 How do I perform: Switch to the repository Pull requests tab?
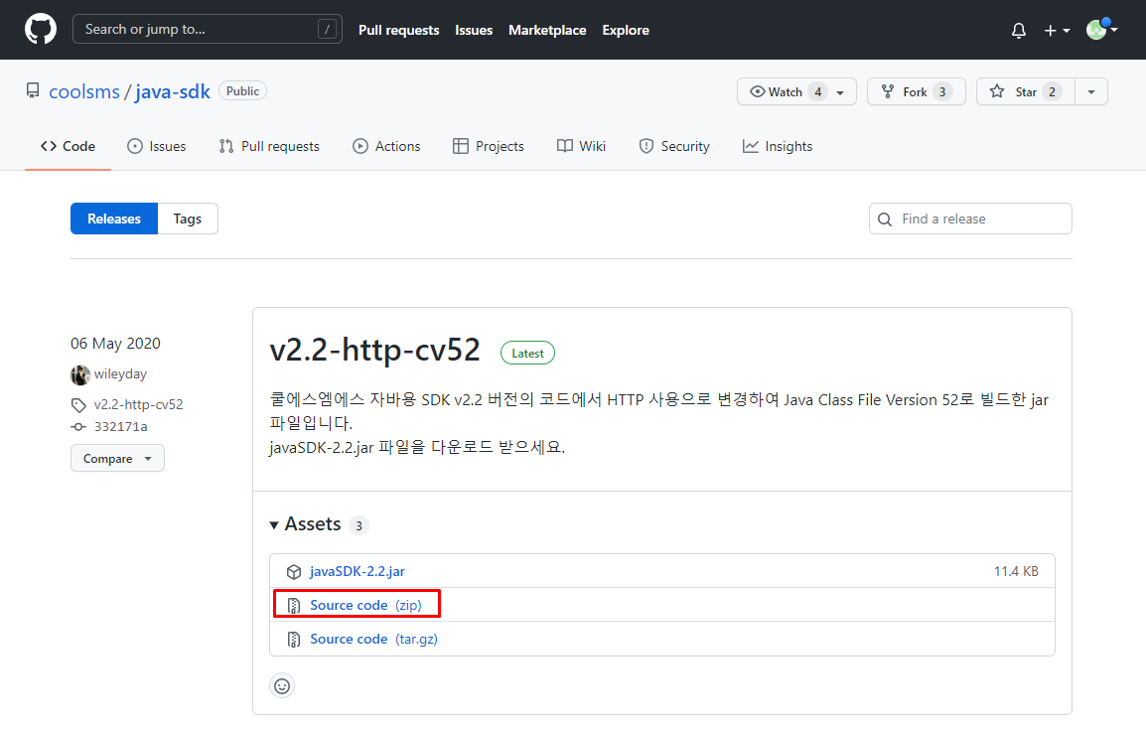(269, 146)
